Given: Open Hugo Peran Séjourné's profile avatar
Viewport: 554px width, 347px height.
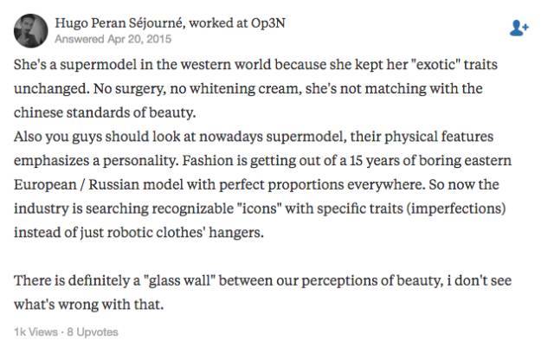Looking at the screenshot, I should point(31,31).
